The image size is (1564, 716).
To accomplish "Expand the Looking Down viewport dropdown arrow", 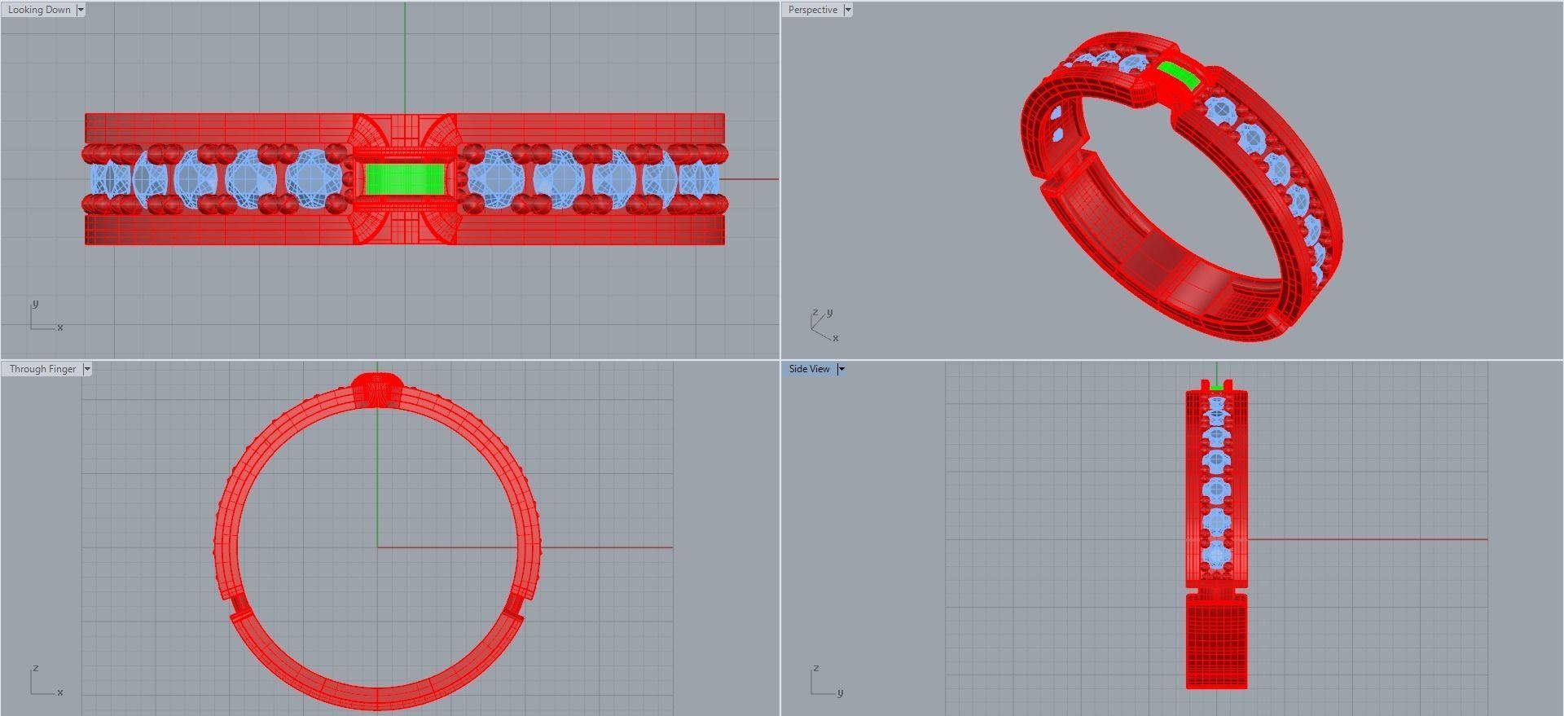I will click(x=81, y=10).
